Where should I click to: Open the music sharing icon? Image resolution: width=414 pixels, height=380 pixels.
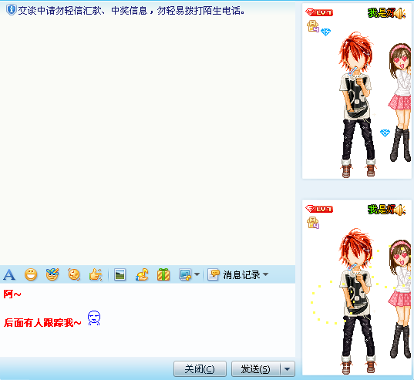[x=142, y=274]
